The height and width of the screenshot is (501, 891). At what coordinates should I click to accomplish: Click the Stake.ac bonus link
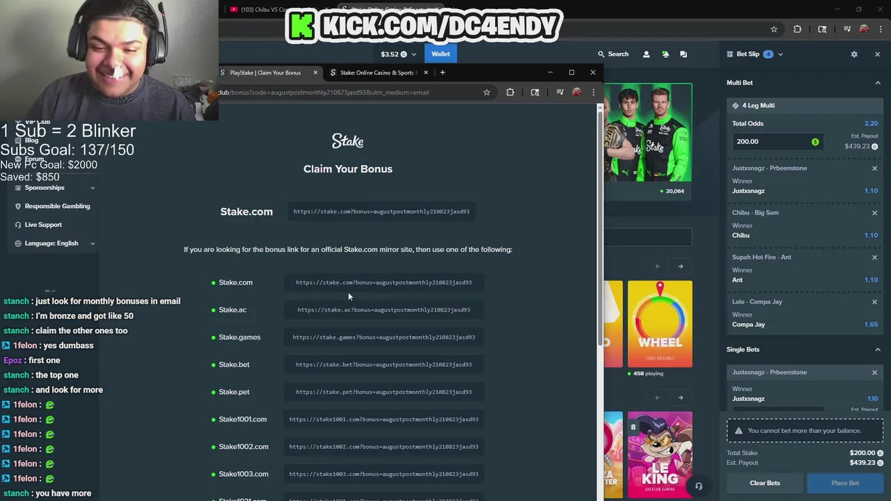point(384,310)
